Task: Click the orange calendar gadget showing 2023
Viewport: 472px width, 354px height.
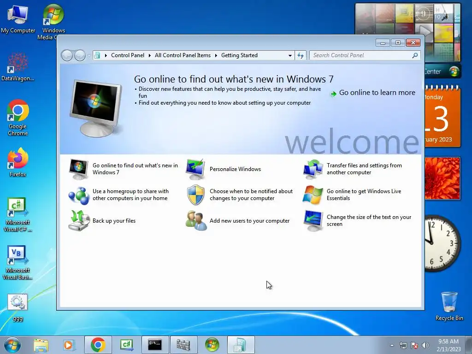Action: pos(442,116)
